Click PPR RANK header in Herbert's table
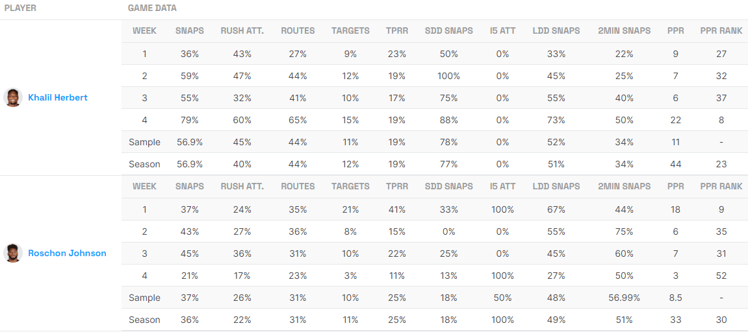The image size is (748, 332). pyautogui.click(x=721, y=30)
